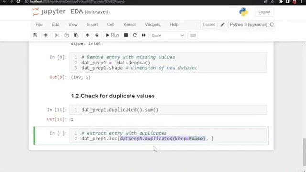The image size is (306, 172).
Task: Insert a cell below with plus icon
Action: 46,35
